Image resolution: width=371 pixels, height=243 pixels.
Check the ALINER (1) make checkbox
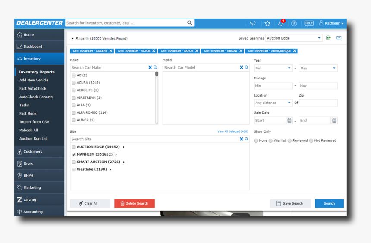point(74,120)
